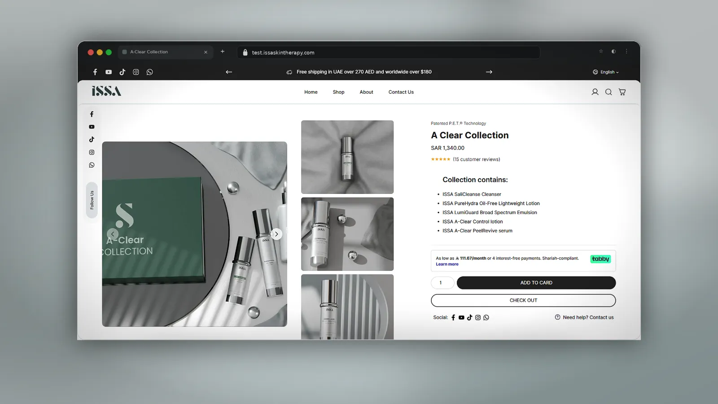Click ISSA SaliCleanse Cleanser list item
The width and height of the screenshot is (718, 404).
click(472, 194)
